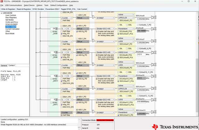Open the DCLKout6 format dropdown showing Powerdown
This screenshot has height=130, width=199.
[126, 29]
